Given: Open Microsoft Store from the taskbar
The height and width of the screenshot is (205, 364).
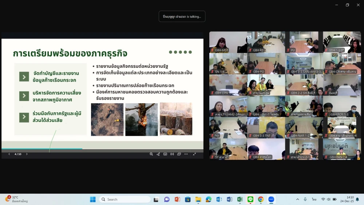Looking at the screenshot, I should [188, 200].
